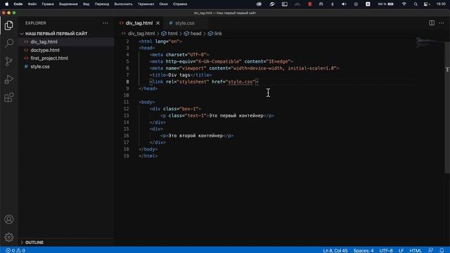Image resolution: width=450 pixels, height=253 pixels.
Task: Click the Bluetooth icon in menu bar
Action: (333, 4)
